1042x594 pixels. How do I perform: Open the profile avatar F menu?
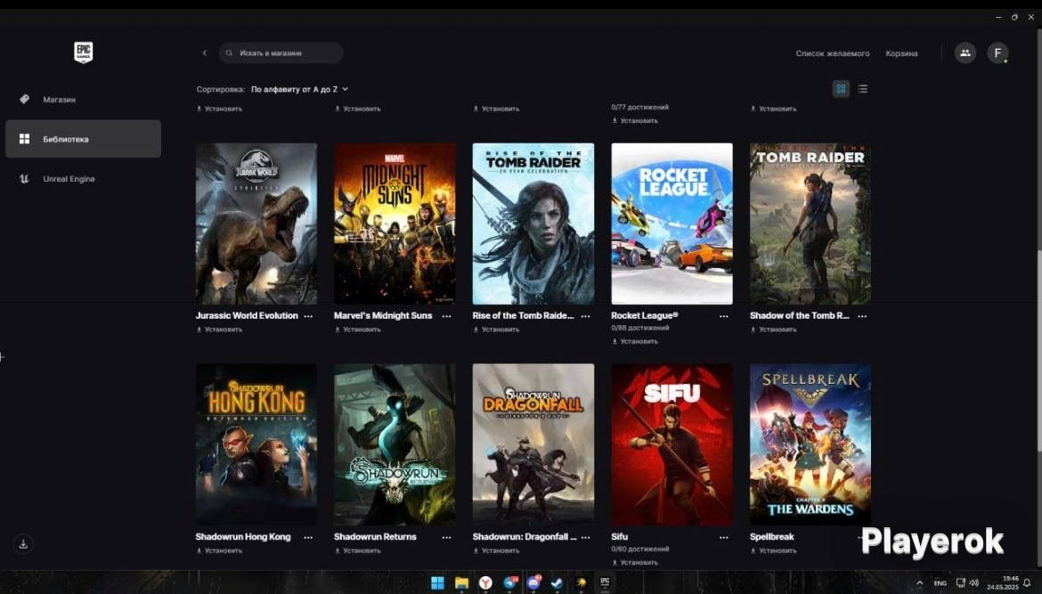pos(997,53)
